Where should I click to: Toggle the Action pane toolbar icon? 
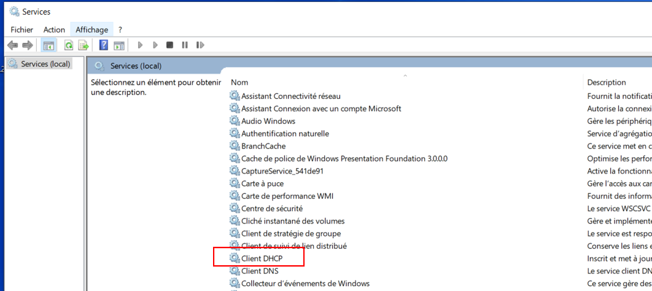click(x=118, y=45)
